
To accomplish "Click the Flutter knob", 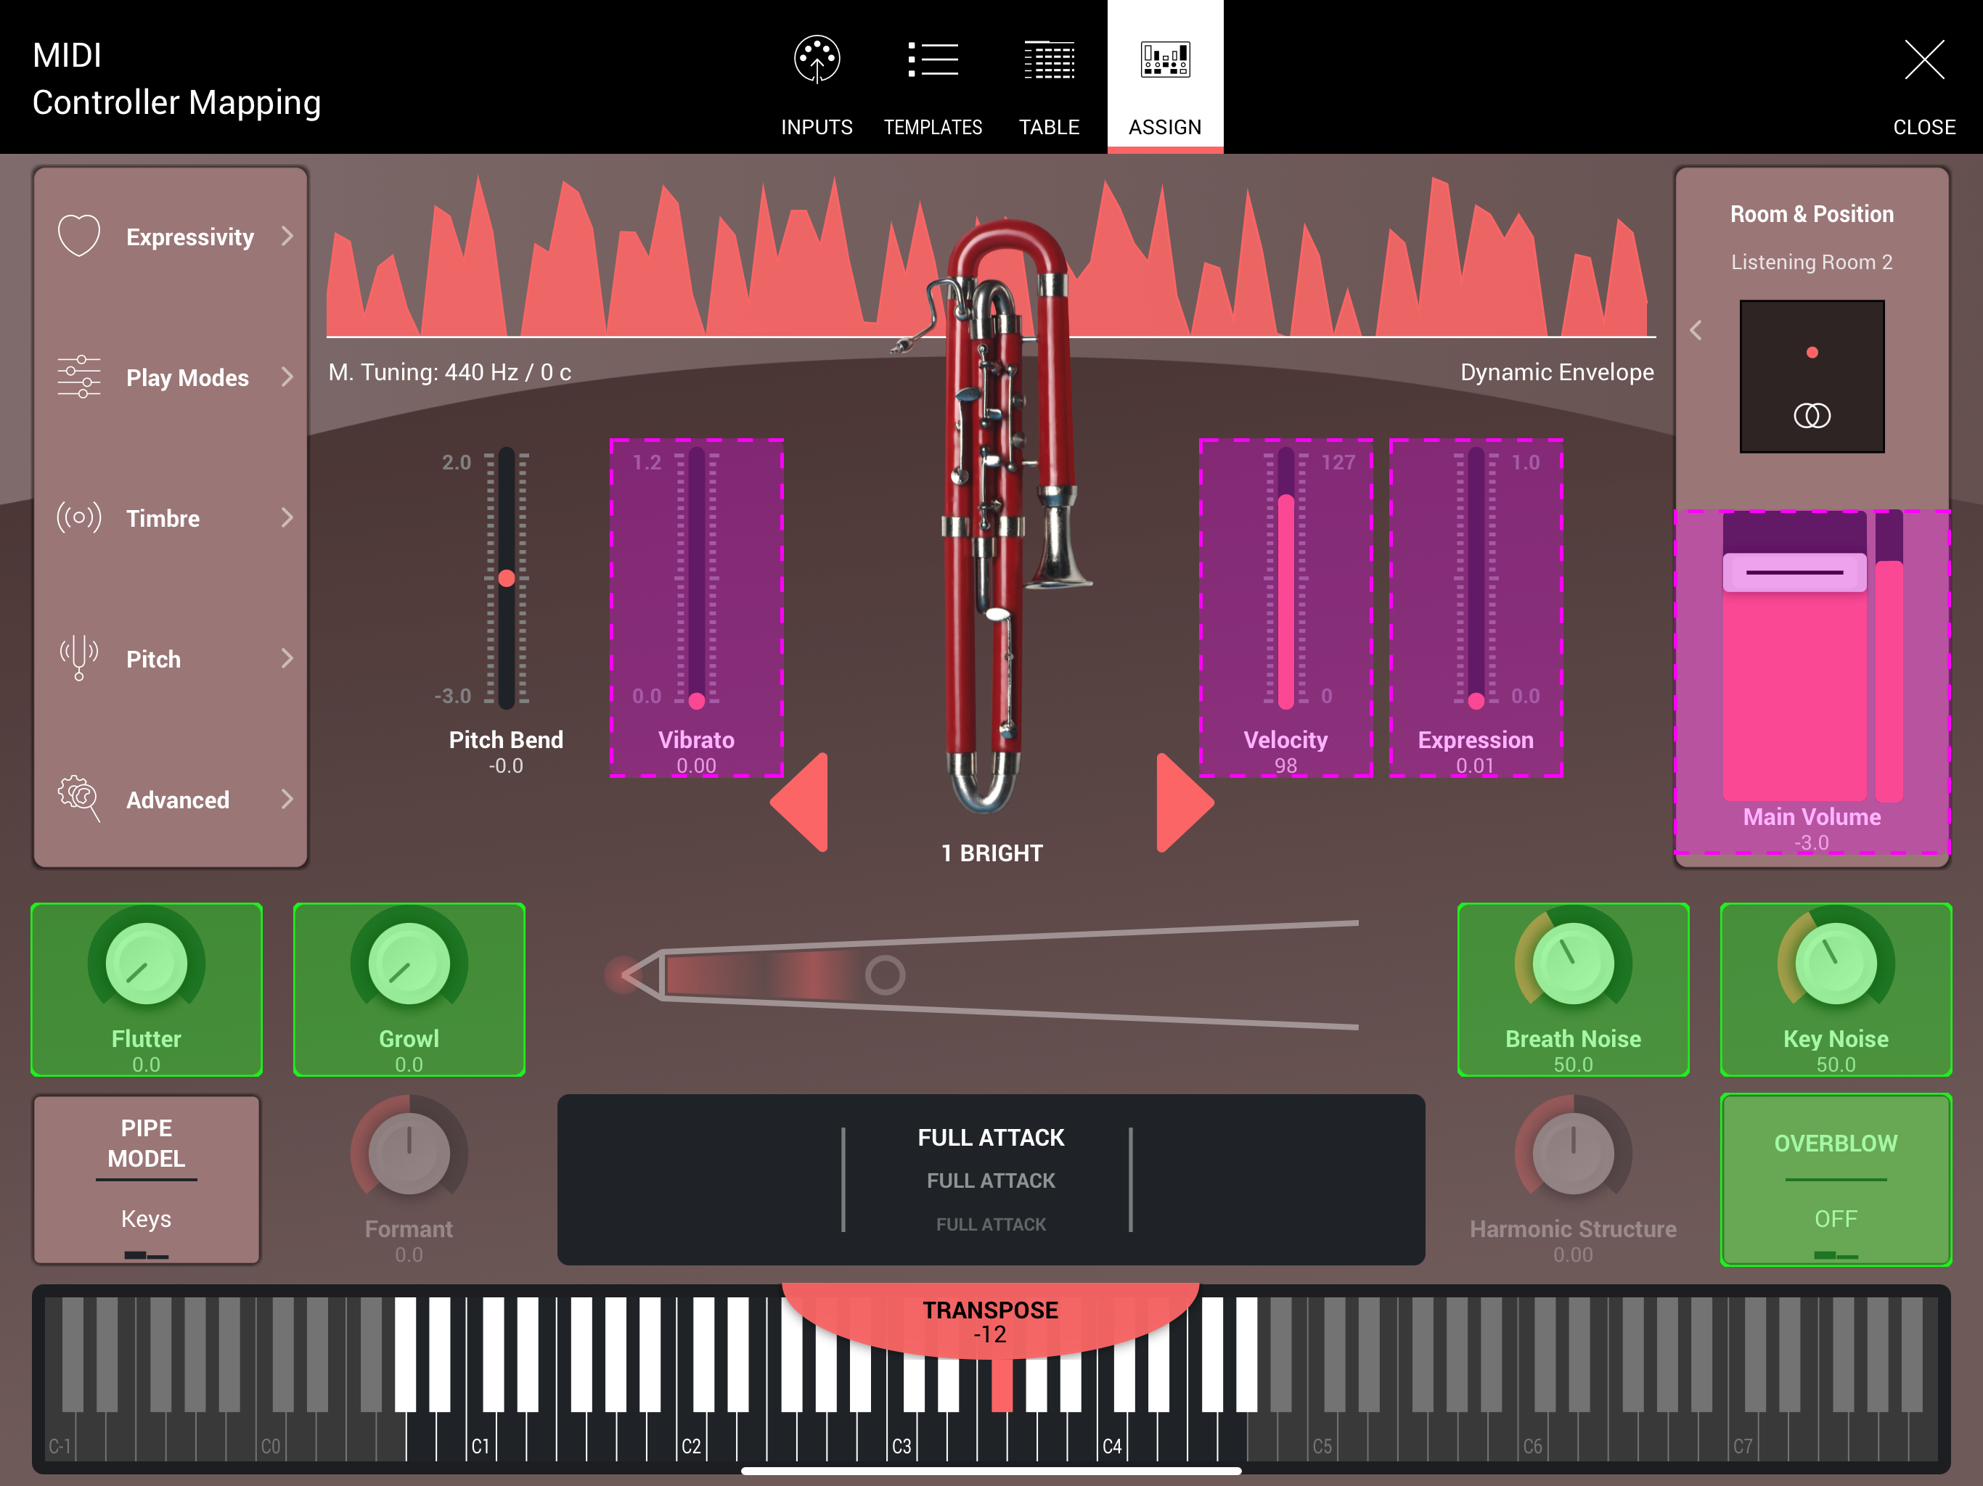I will [x=146, y=964].
